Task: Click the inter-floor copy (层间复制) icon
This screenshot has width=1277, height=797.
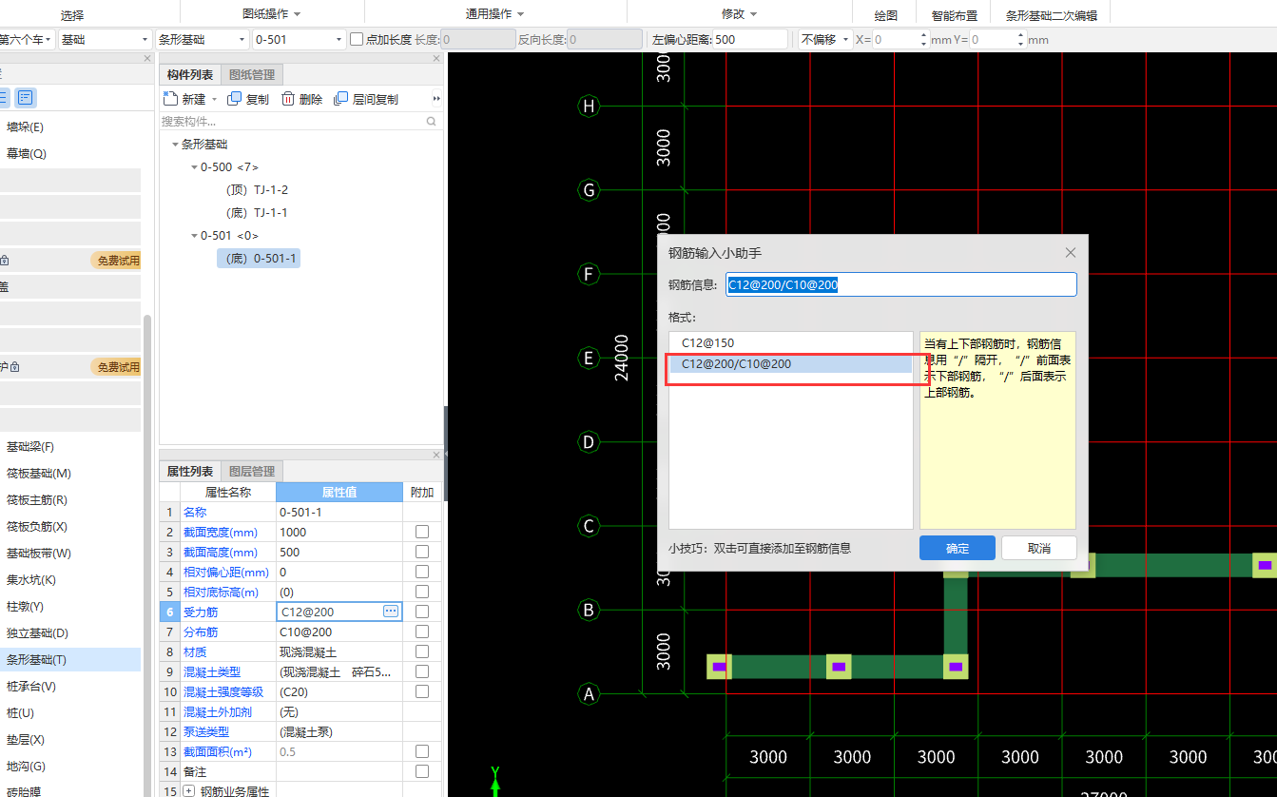Action: pyautogui.click(x=341, y=99)
